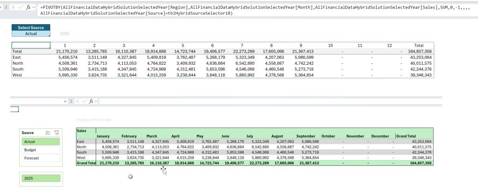Click the cancel X in the PIVOTBY formula bar
This screenshot has height=195, width=478.
point(14,7)
